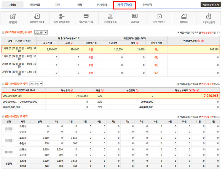This screenshot has width=222, height=172.
Task: Click the 기존현황판 보기 button
Action: pos(210,5)
